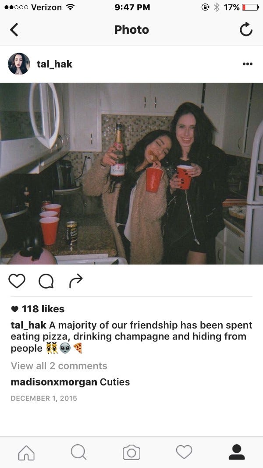Open the profile person tab icon
The image size is (263, 468).
tap(237, 452)
